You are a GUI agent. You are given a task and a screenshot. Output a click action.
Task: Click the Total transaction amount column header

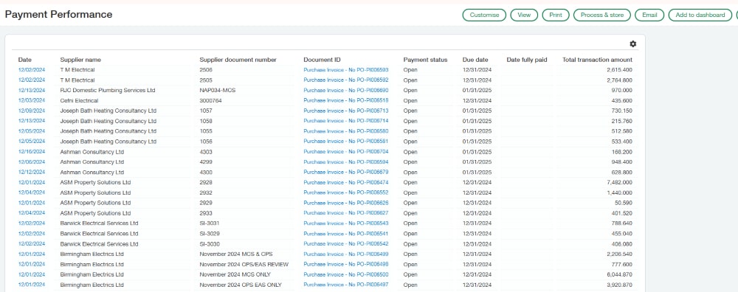597,60
